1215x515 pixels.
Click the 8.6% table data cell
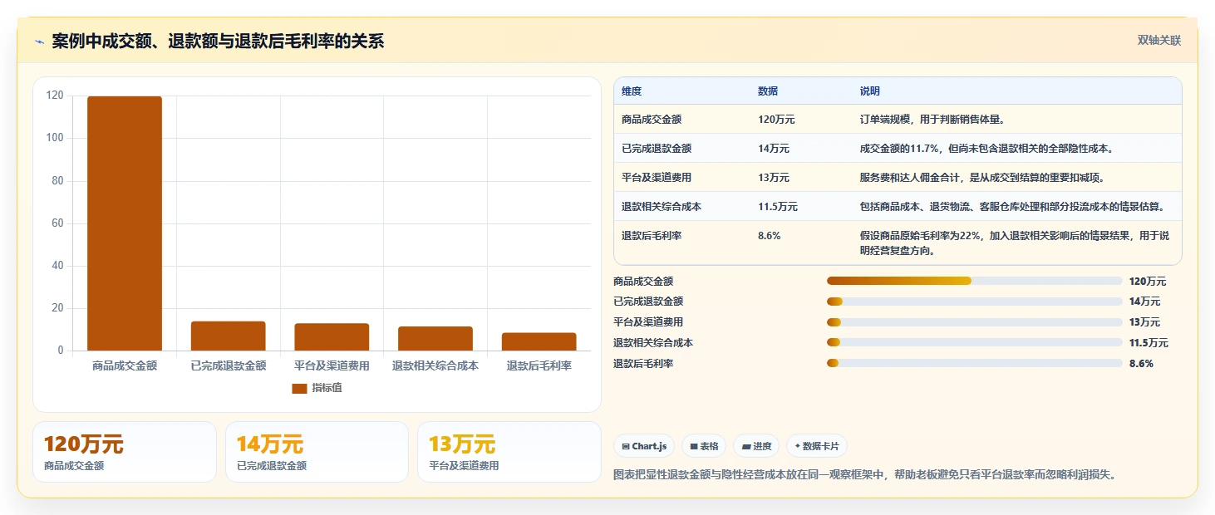coord(770,236)
